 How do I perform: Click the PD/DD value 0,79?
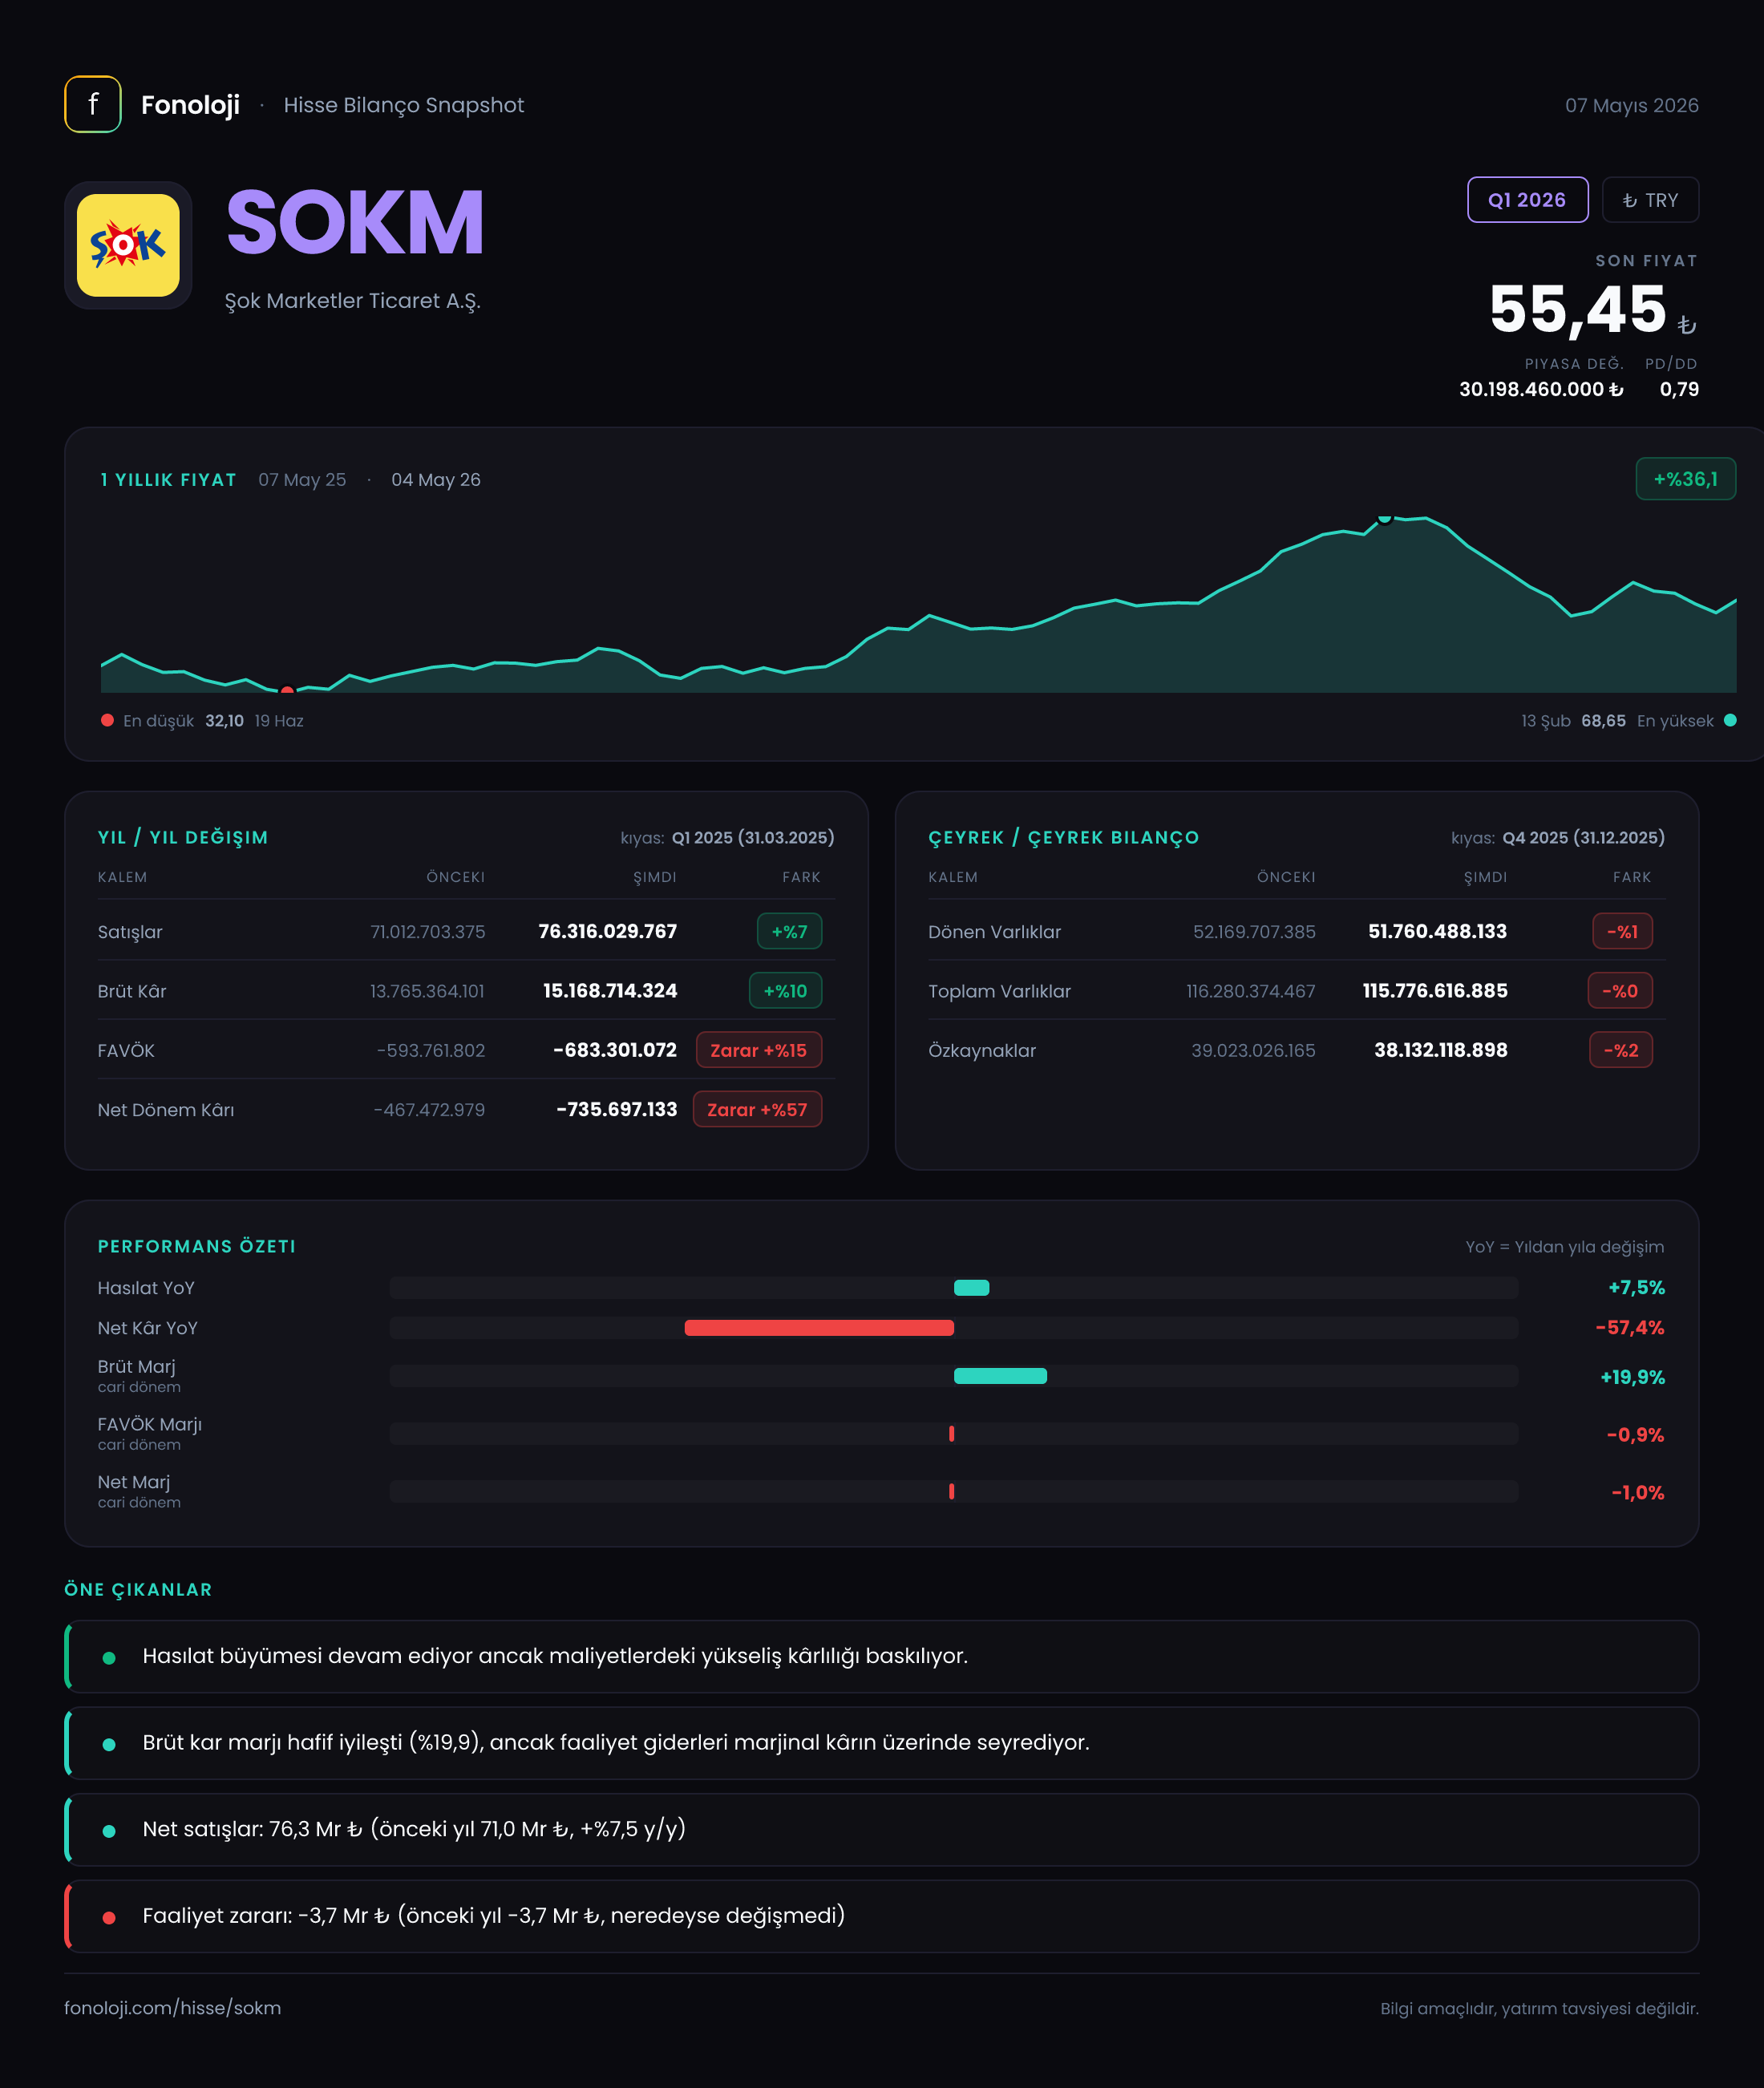pyautogui.click(x=1679, y=389)
